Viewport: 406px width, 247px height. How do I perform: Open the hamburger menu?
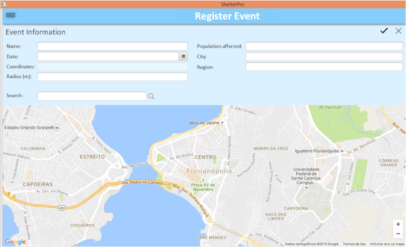coord(11,15)
